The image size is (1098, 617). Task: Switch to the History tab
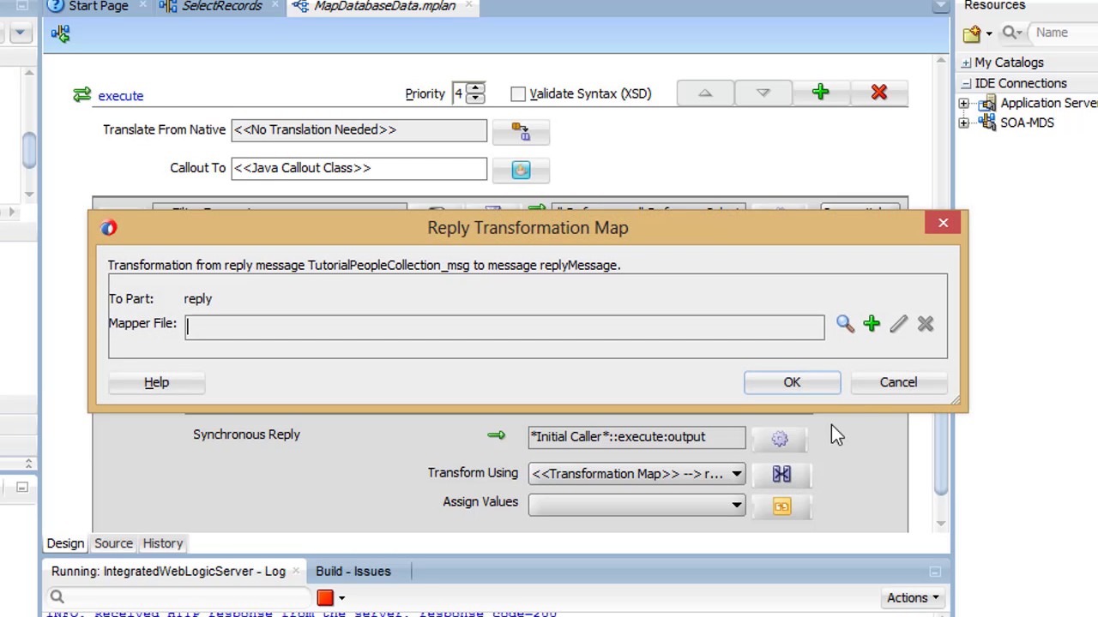tap(163, 543)
